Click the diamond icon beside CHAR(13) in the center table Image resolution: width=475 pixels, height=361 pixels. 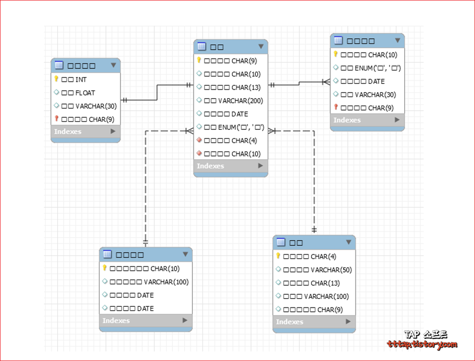coord(199,86)
